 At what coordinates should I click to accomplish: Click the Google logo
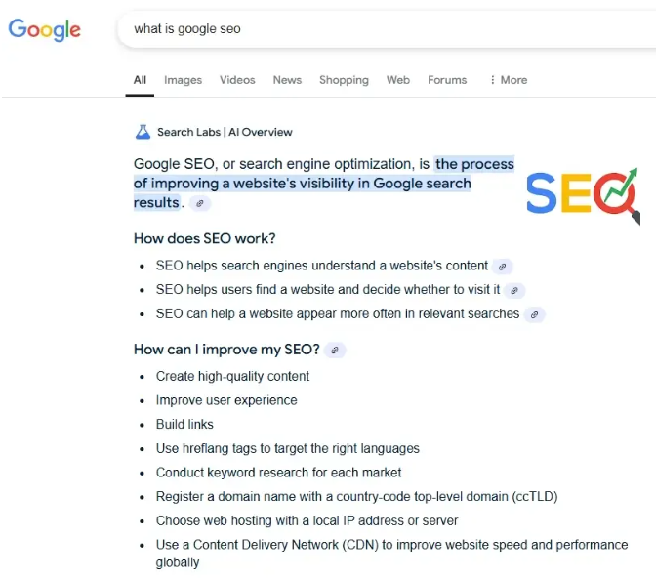[44, 29]
